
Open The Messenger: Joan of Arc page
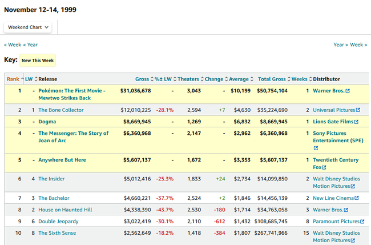point(74,137)
